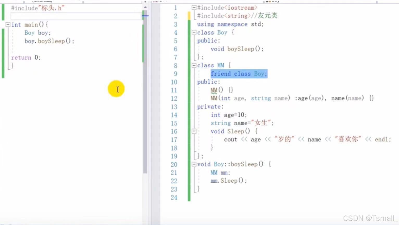This screenshot has width=399, height=225.
Task: Click the left pane scrollbar up arrow
Action: click(145, 7)
